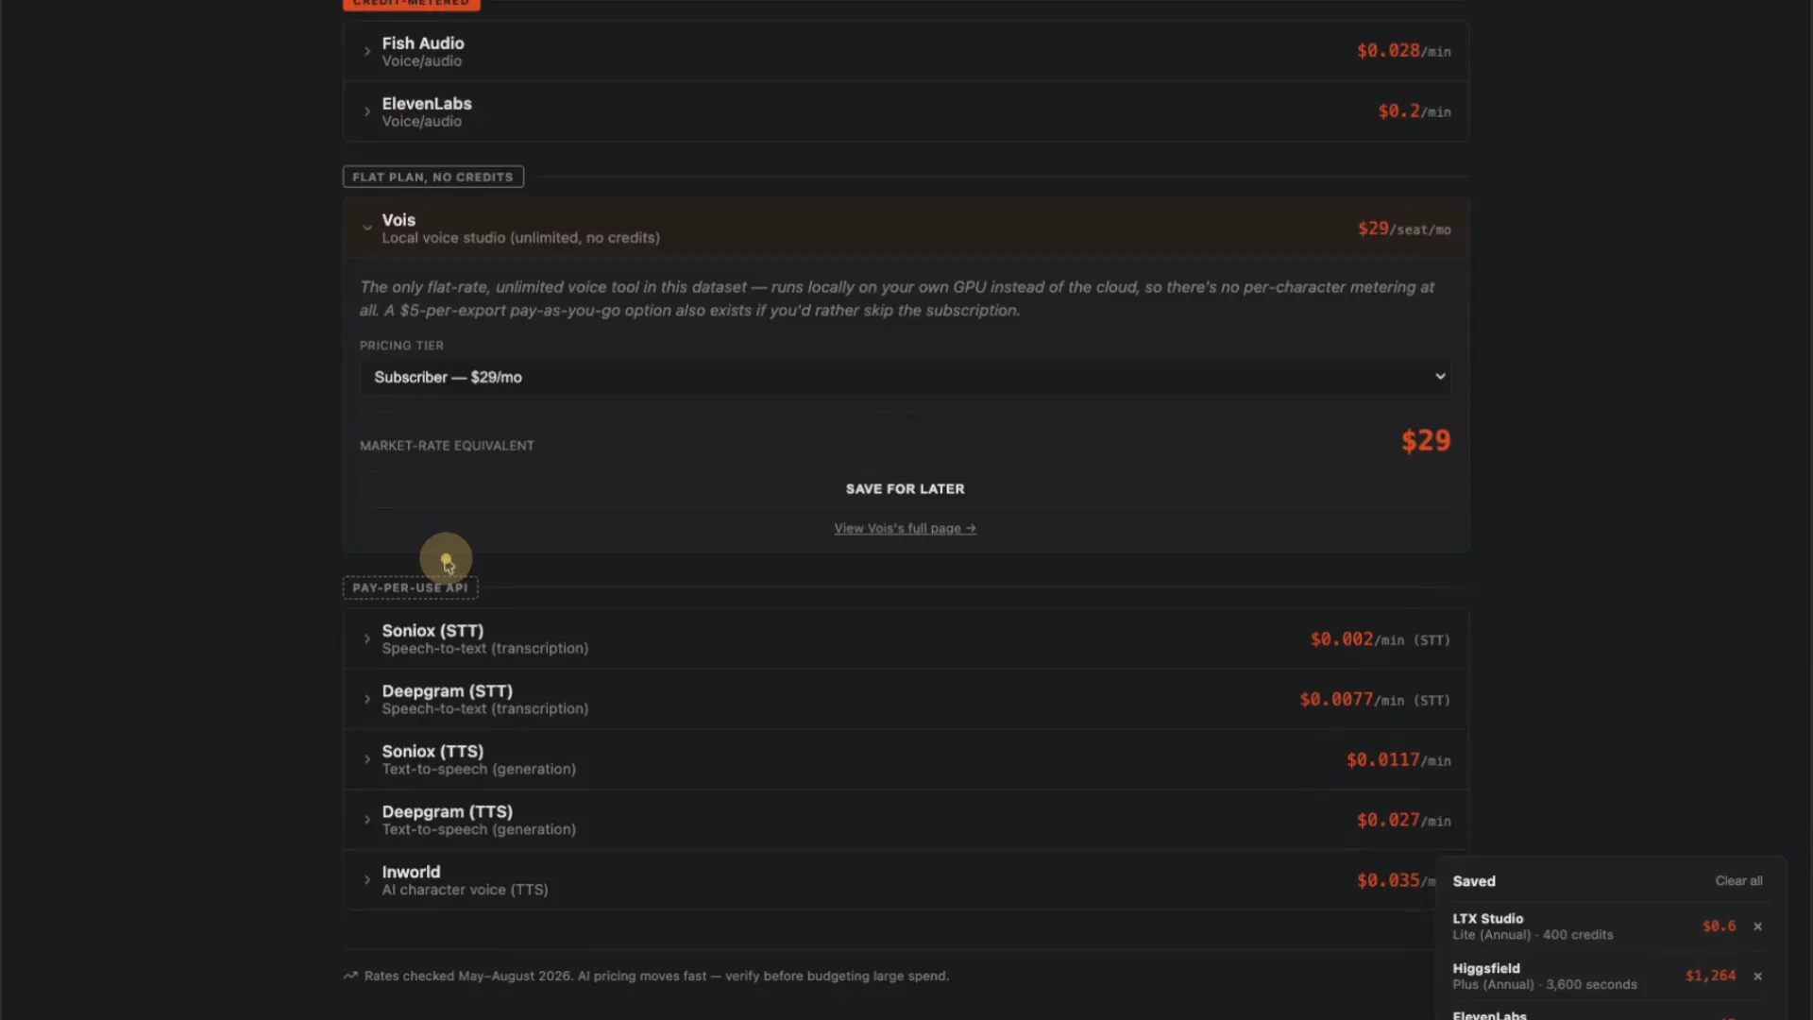Expand the Soniox (TTS) row chevron

click(367, 760)
